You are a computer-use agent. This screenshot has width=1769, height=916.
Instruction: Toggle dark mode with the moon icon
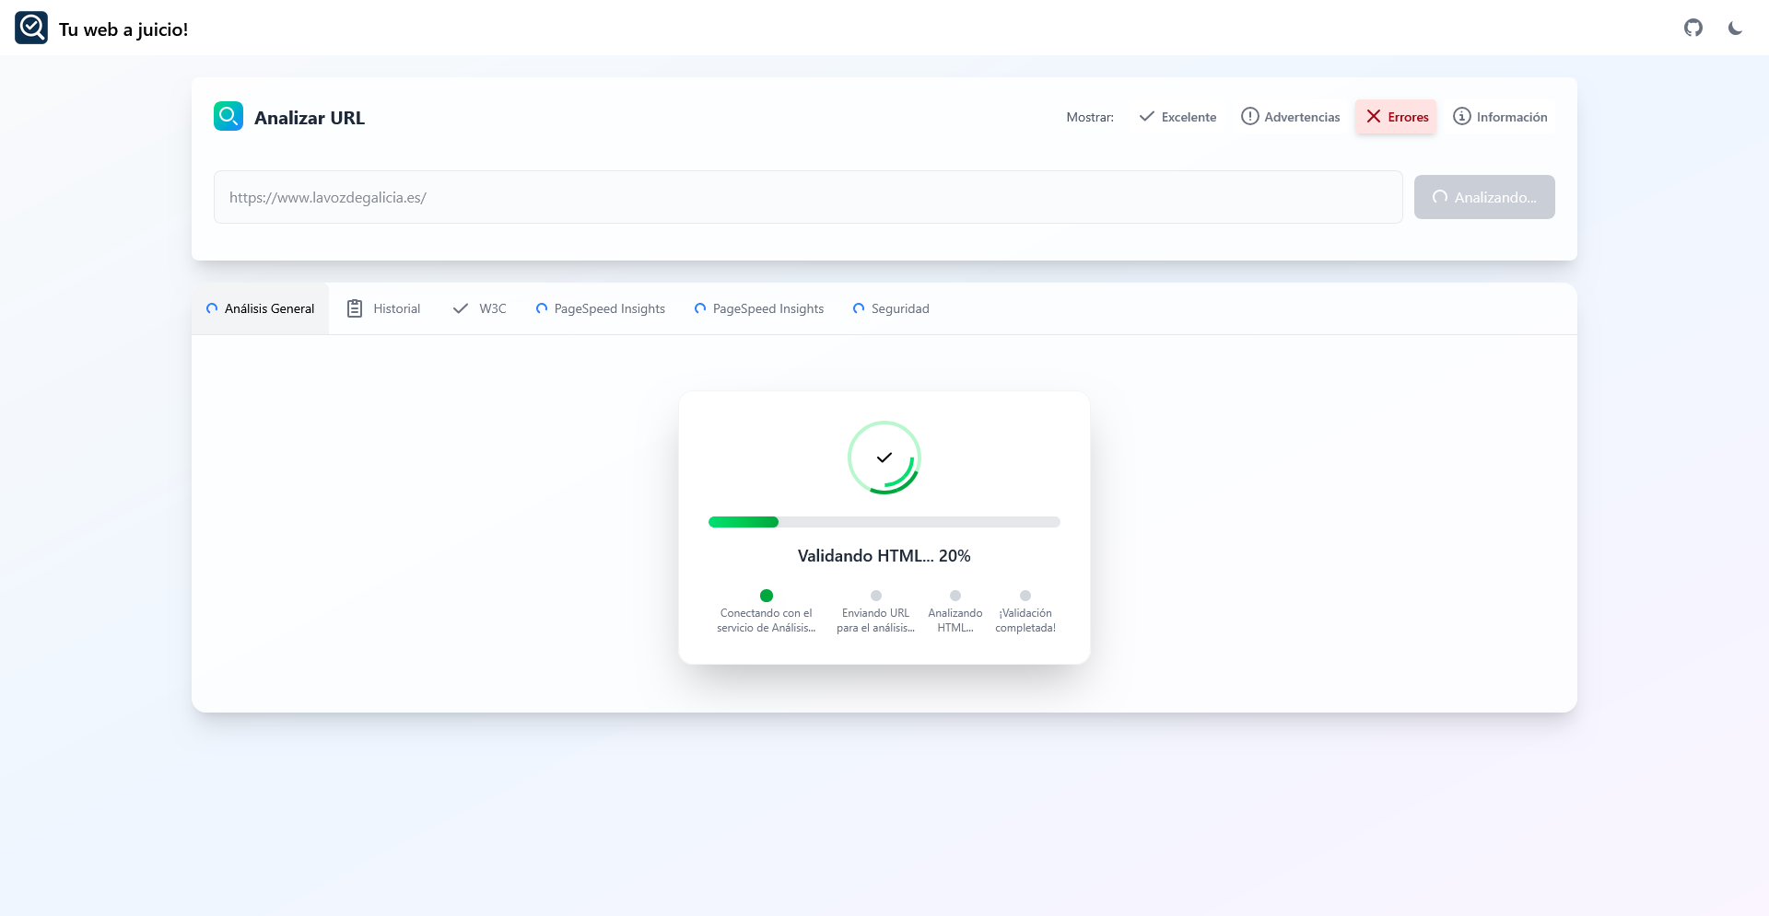(x=1735, y=28)
